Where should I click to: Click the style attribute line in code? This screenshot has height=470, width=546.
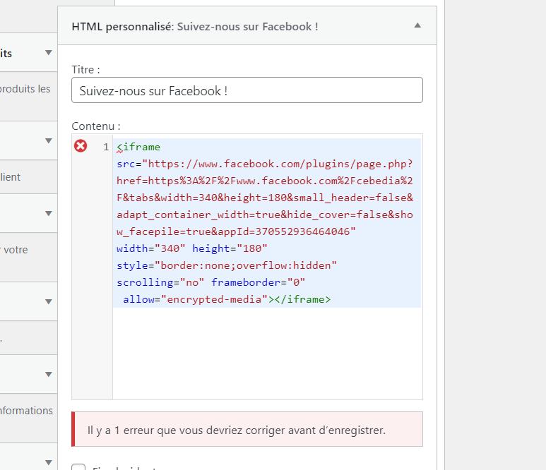pos(227,265)
